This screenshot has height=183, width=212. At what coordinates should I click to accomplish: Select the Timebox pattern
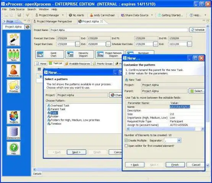click(55, 124)
